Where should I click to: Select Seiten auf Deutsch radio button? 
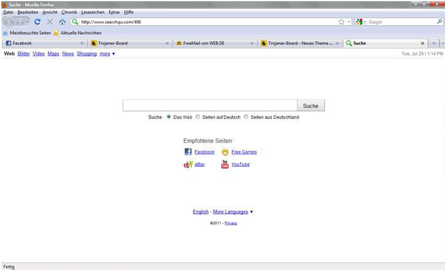[x=197, y=117]
